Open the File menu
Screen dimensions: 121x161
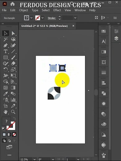pos(4,10)
